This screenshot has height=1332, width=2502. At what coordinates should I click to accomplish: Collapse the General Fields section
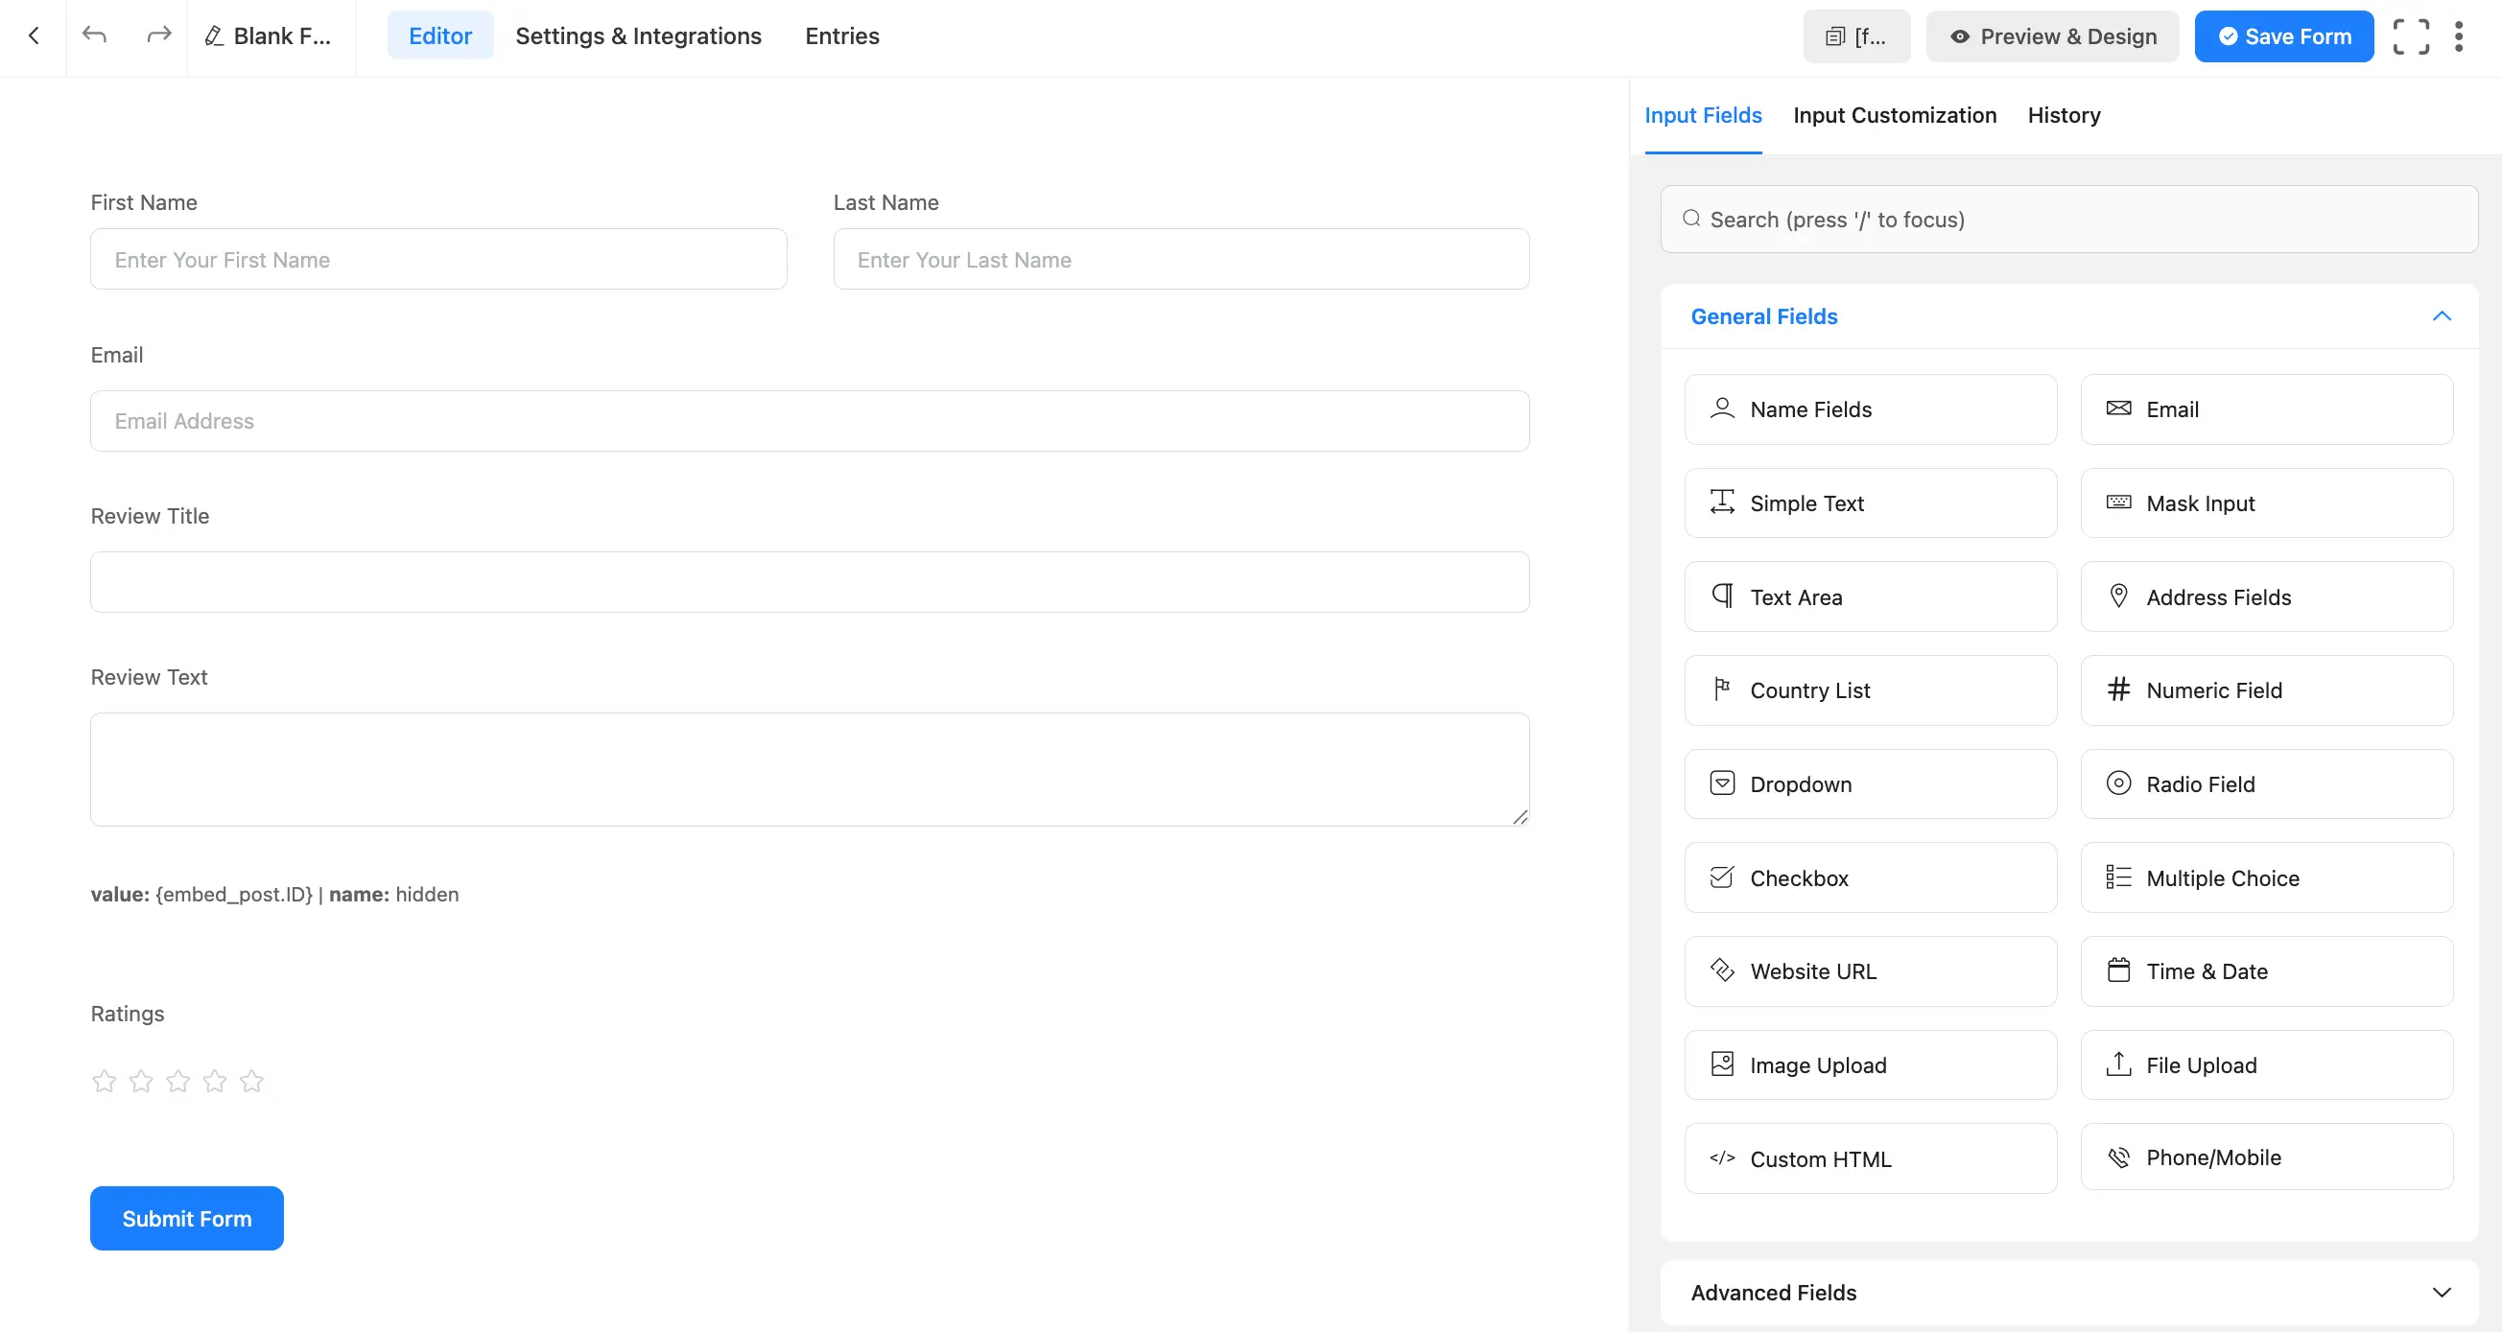click(2442, 316)
